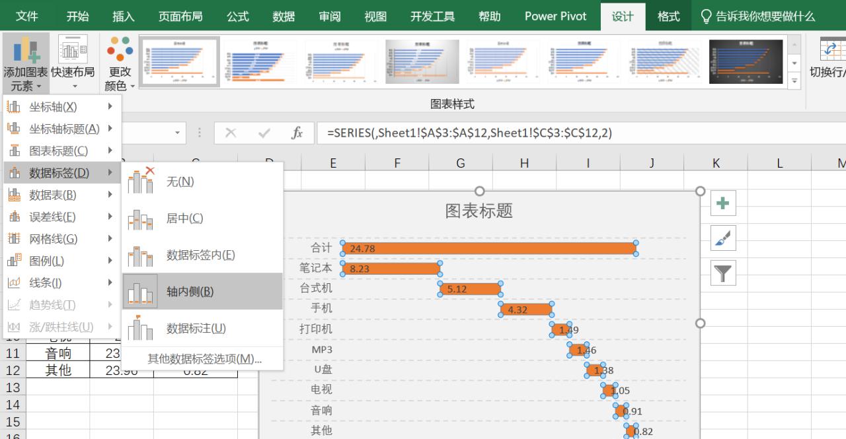The image size is (846, 439).
Task: Click the fx insert function icon
Action: [297, 133]
